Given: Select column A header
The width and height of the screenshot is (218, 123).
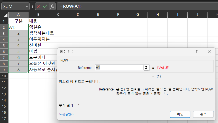Looking at the screenshot, I should 18,15.
